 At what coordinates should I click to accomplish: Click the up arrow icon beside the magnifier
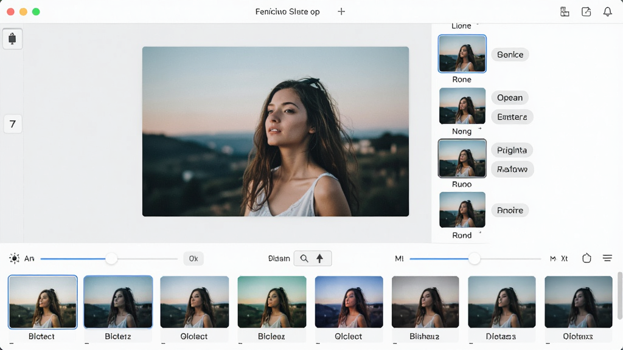(320, 258)
